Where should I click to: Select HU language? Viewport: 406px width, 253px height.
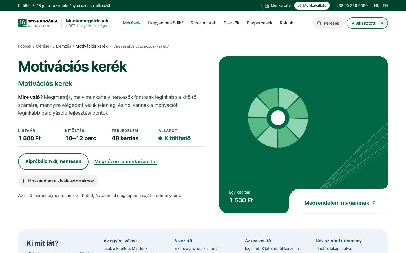pyautogui.click(x=377, y=6)
